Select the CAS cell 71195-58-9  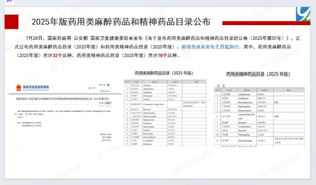175,85
